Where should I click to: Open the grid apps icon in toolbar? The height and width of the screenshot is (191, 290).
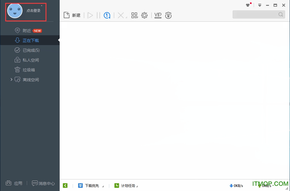click(135, 15)
